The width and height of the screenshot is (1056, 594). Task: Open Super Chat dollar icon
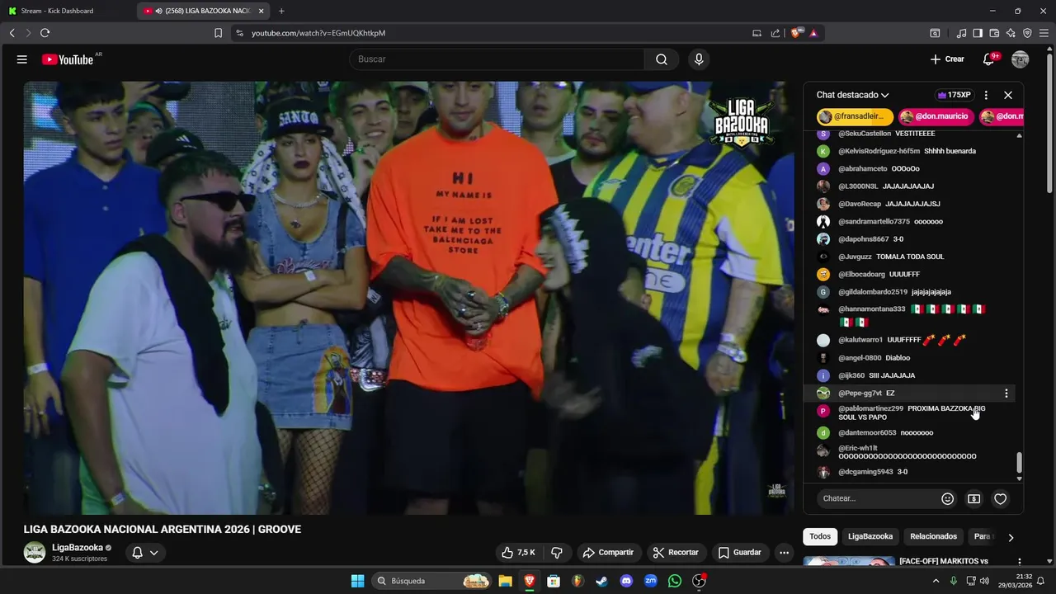click(973, 498)
